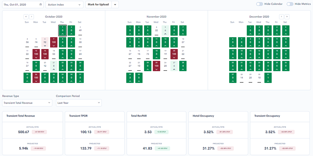Image resolution: width=313 pixels, height=156 pixels.
Task: Click the Hotel Occupancy card title
Action: [203, 116]
